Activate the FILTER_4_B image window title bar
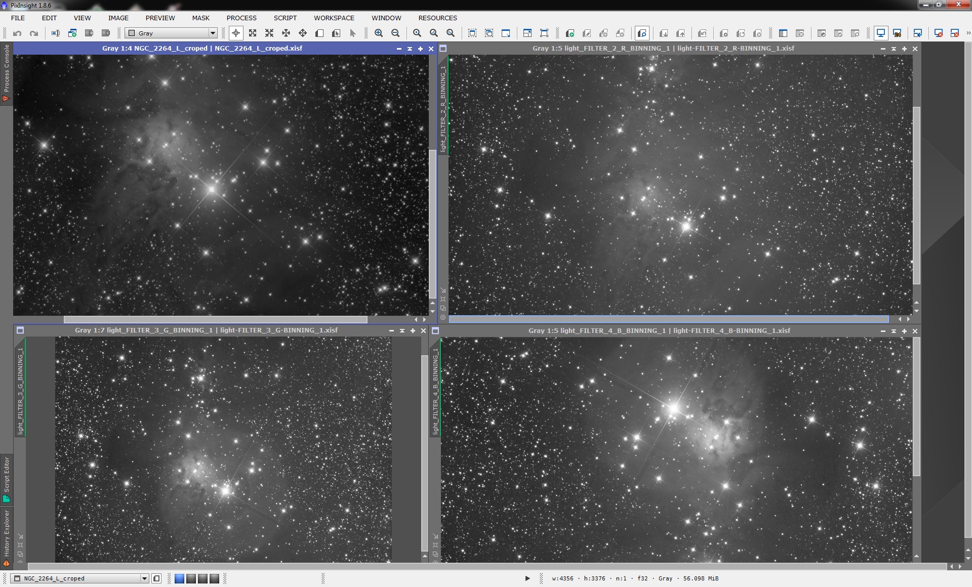The width and height of the screenshot is (972, 587). [x=659, y=331]
